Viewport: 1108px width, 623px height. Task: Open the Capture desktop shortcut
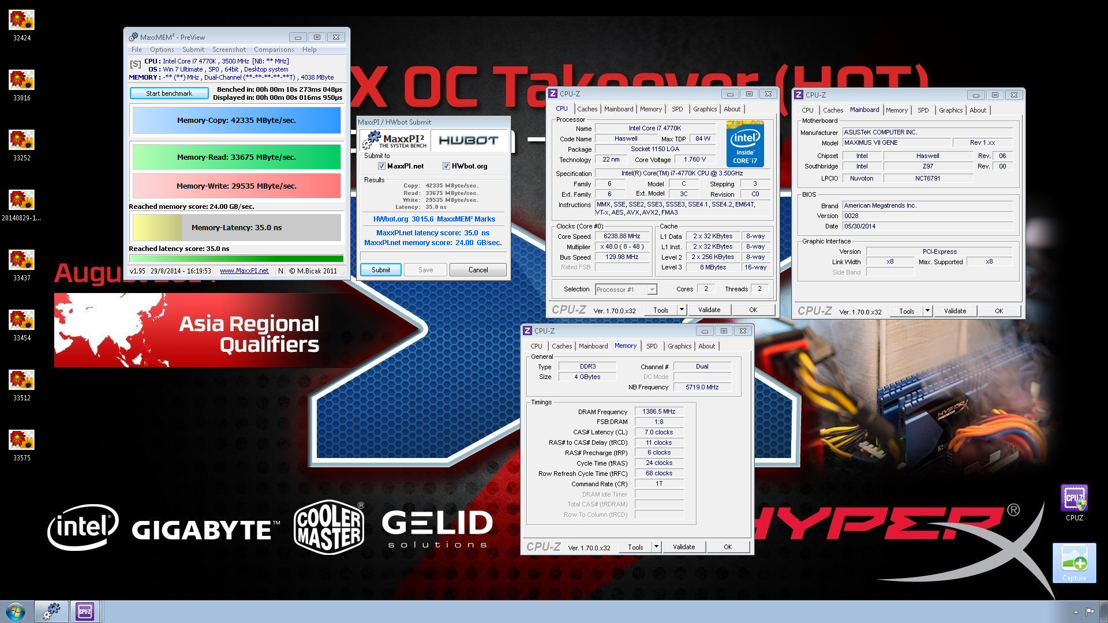[x=1074, y=562]
